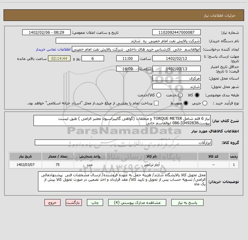
Task: Click the goods group field ابزارآلات
Action: pos(123,142)
